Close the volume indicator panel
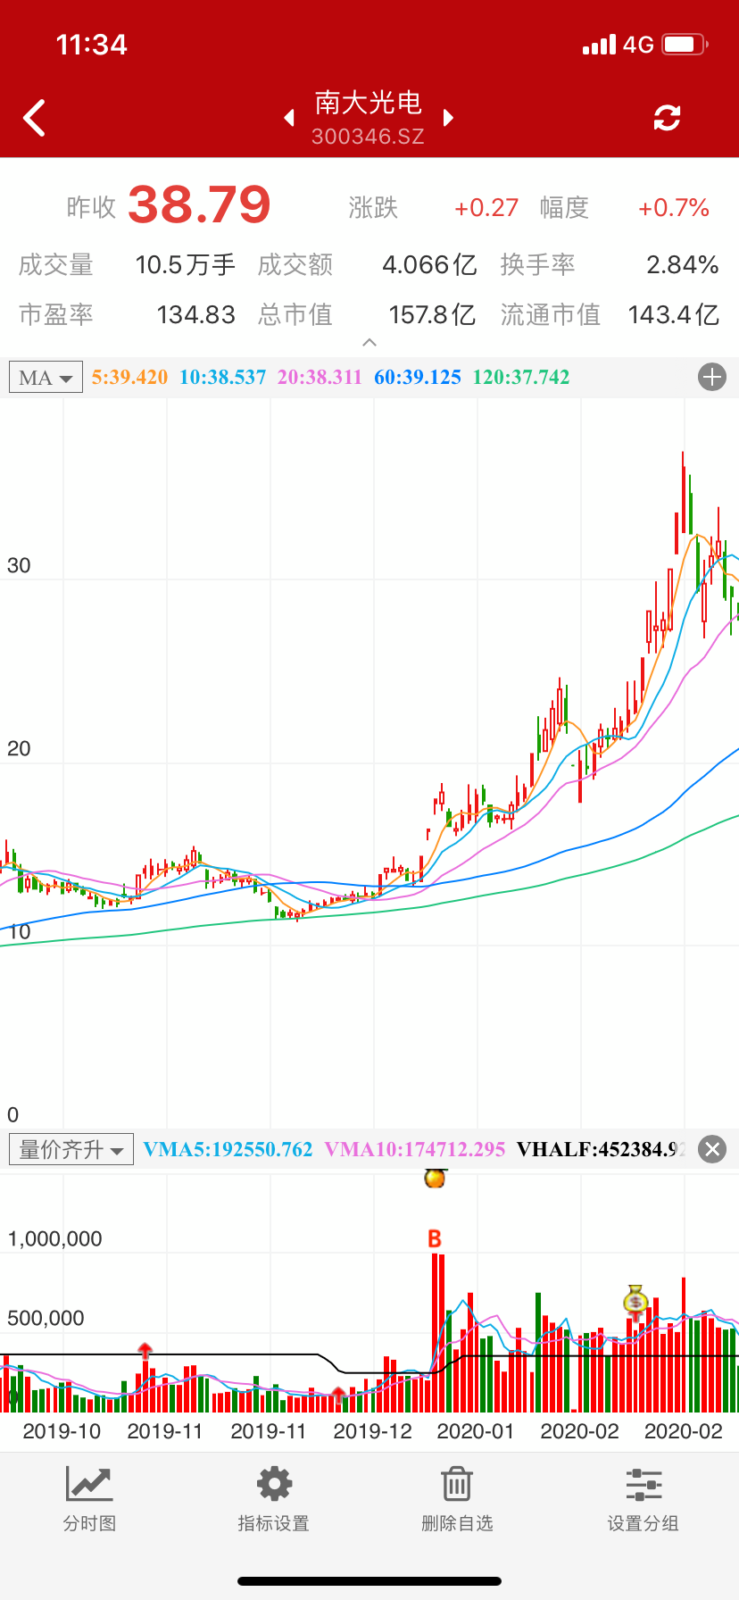The height and width of the screenshot is (1600, 739). pyautogui.click(x=711, y=1149)
